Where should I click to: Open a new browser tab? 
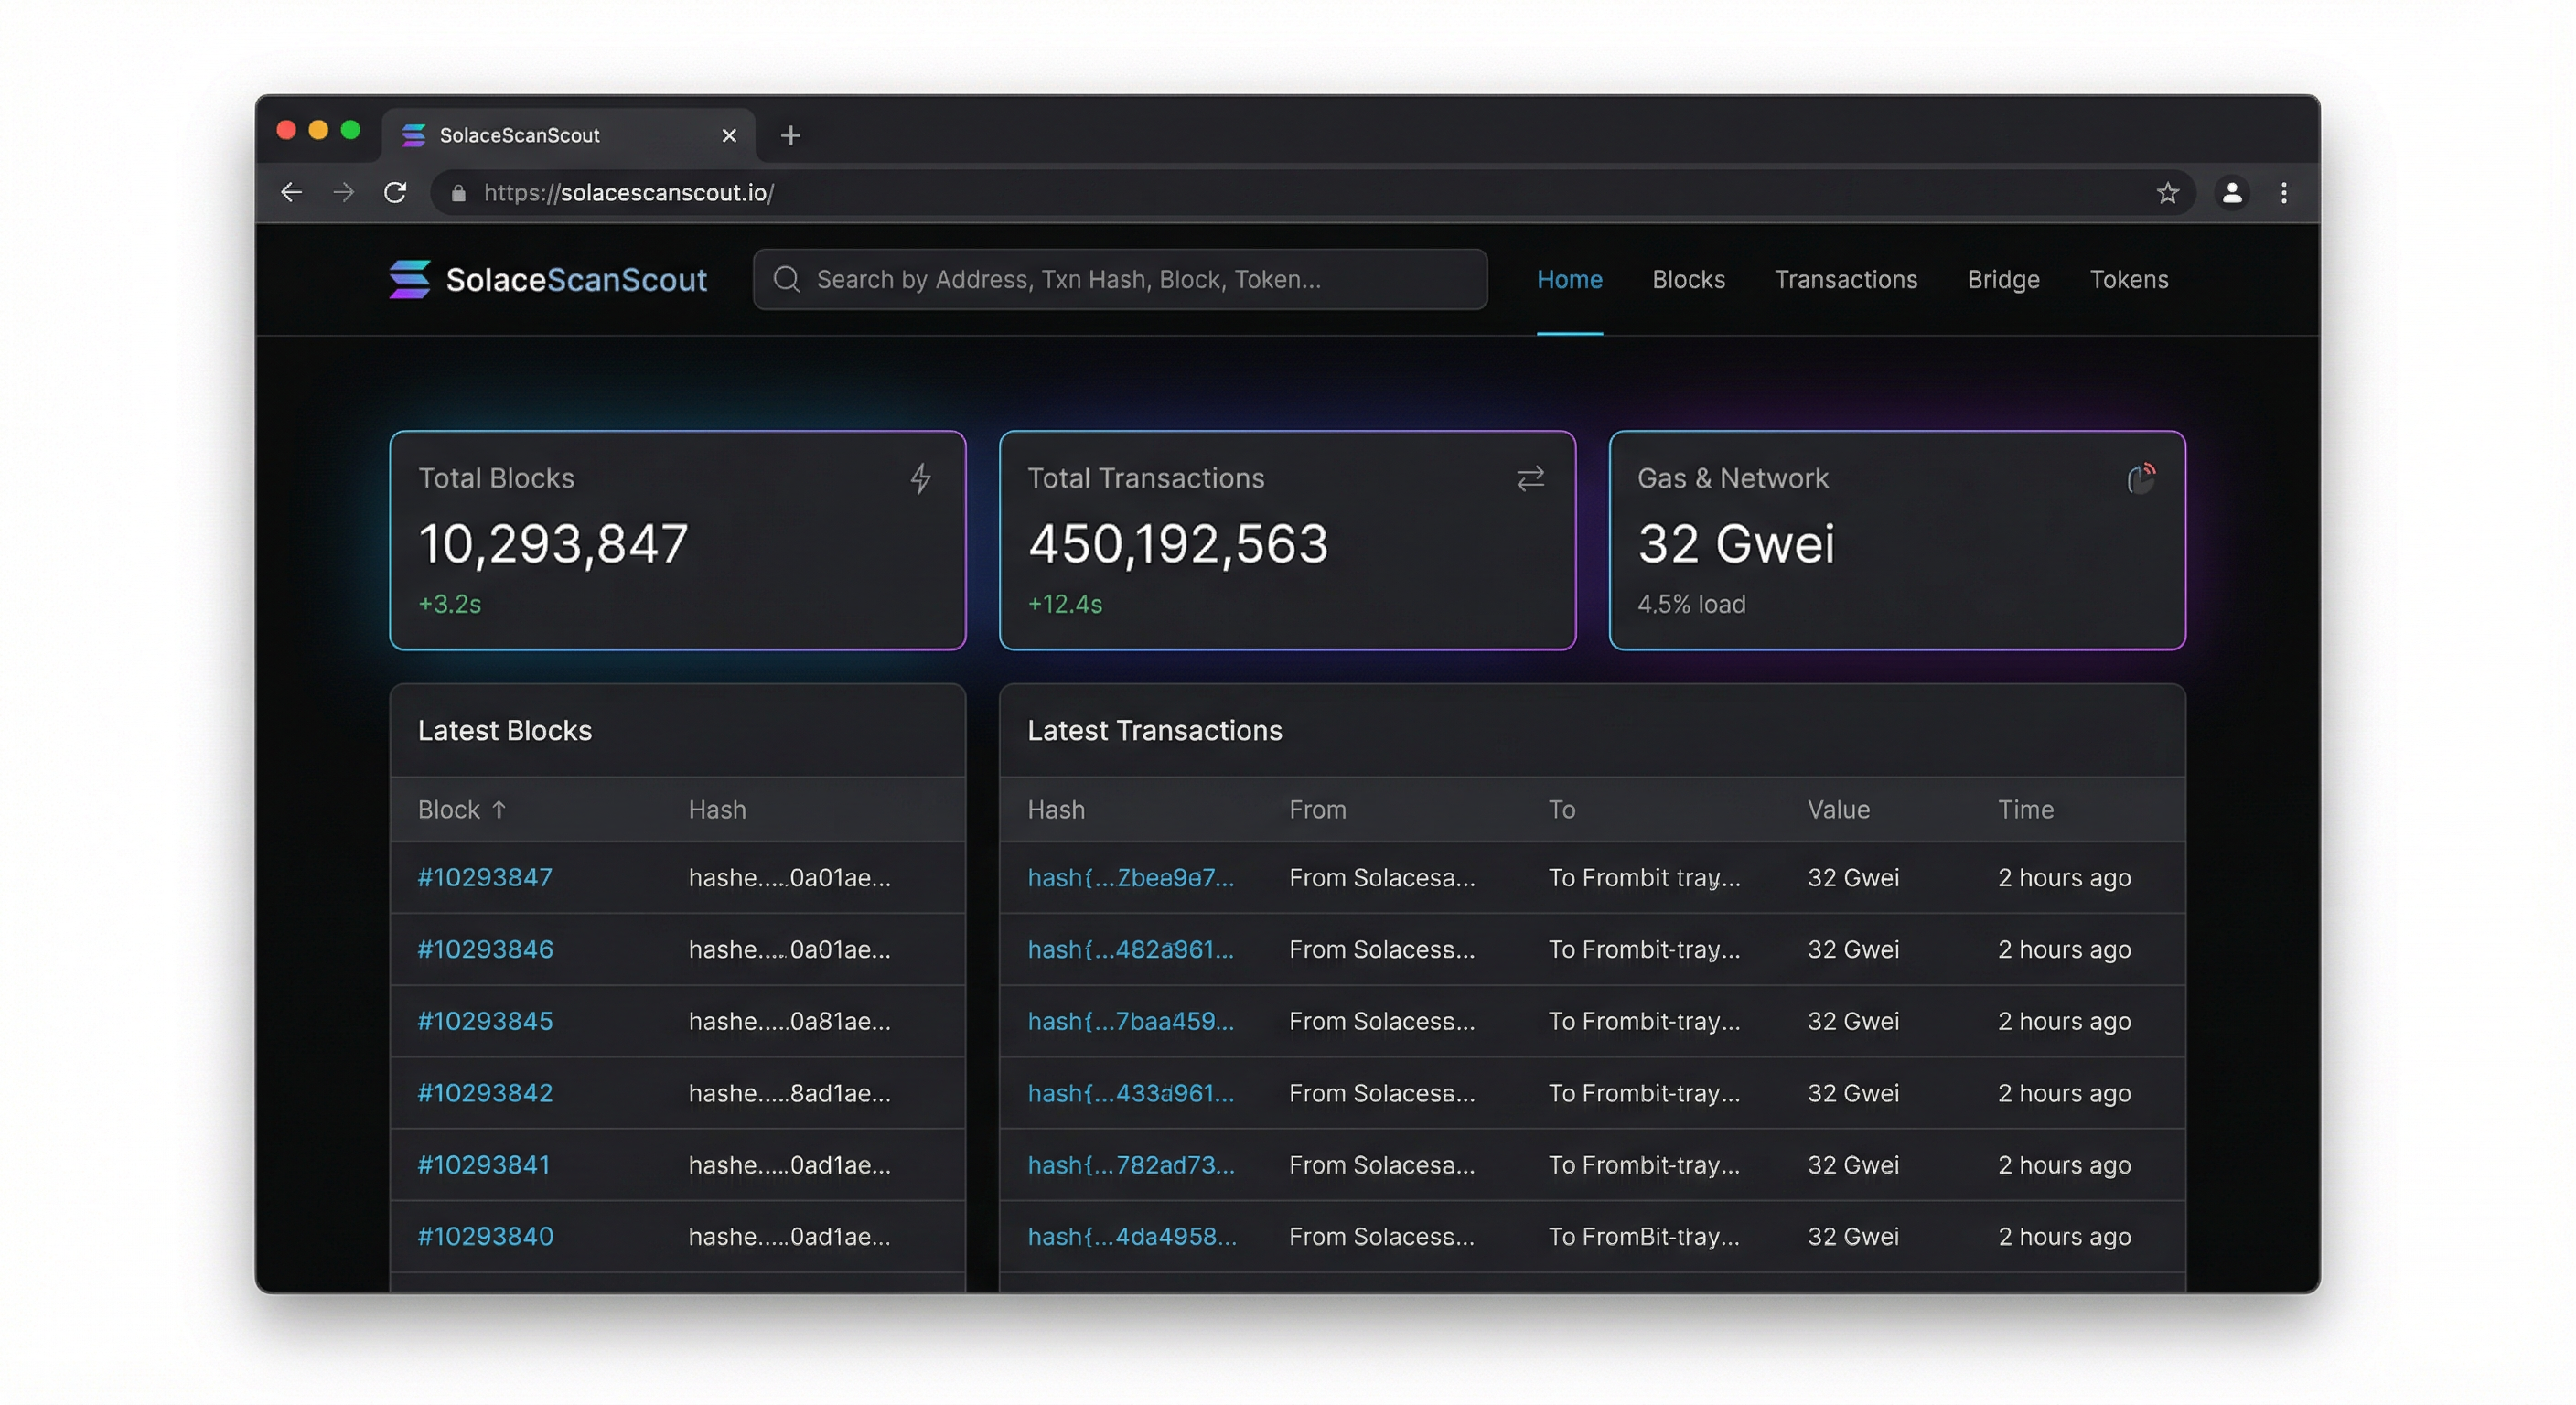(790, 135)
